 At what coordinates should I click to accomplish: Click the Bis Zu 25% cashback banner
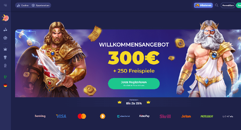(134, 102)
